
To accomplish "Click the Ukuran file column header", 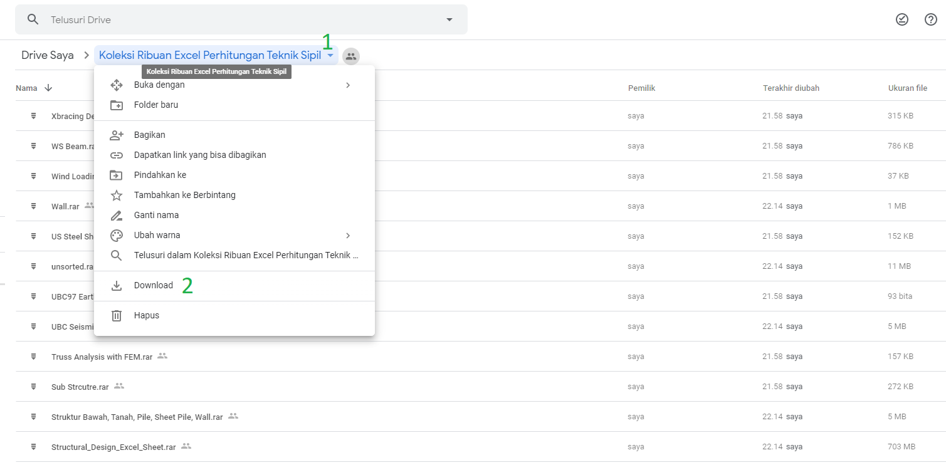I will coord(908,88).
